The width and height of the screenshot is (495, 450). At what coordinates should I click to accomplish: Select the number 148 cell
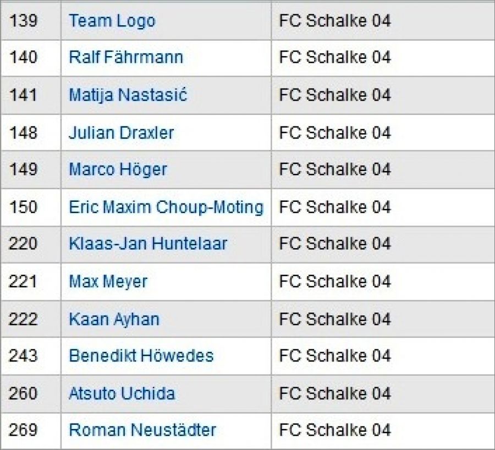point(23,133)
